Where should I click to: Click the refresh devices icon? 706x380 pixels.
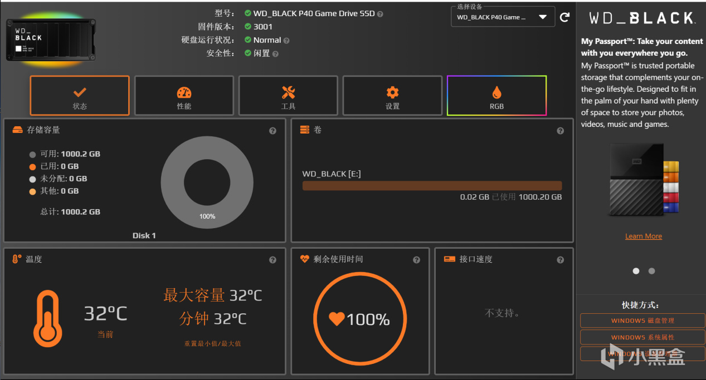tap(564, 17)
